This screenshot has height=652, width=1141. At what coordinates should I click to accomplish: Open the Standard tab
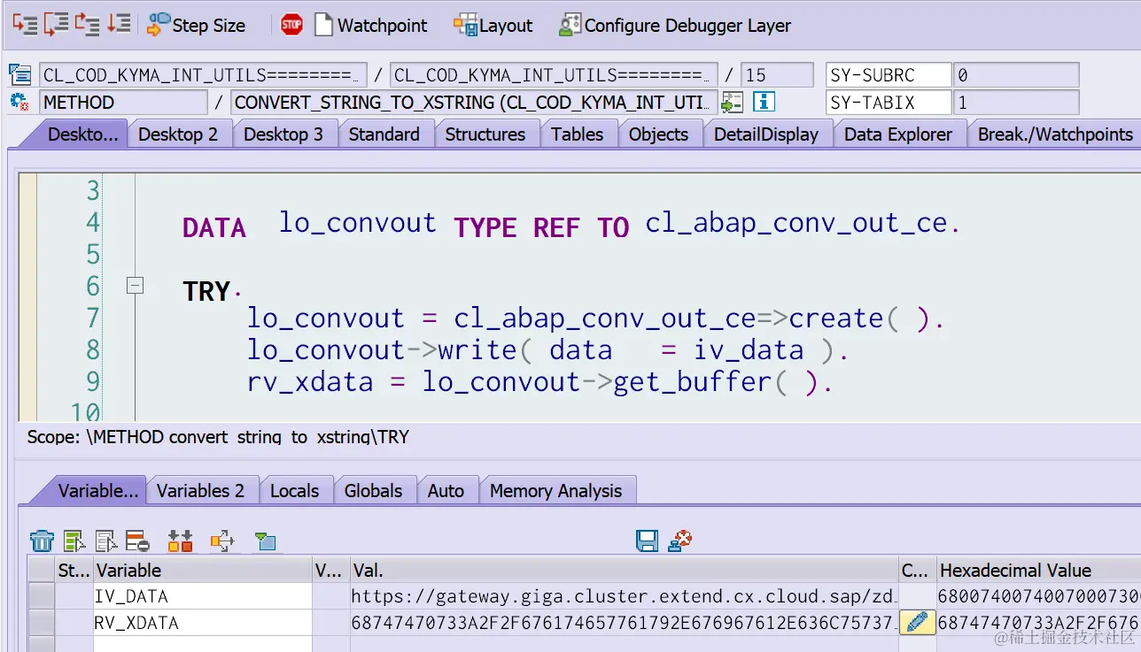click(384, 134)
